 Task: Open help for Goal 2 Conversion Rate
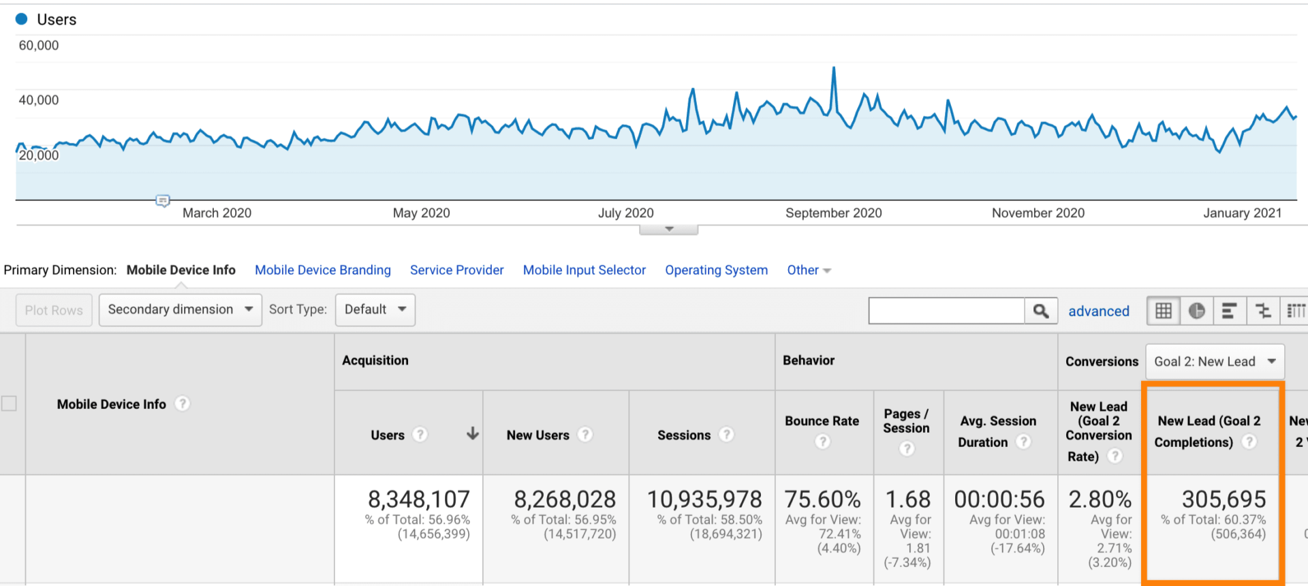click(1115, 456)
